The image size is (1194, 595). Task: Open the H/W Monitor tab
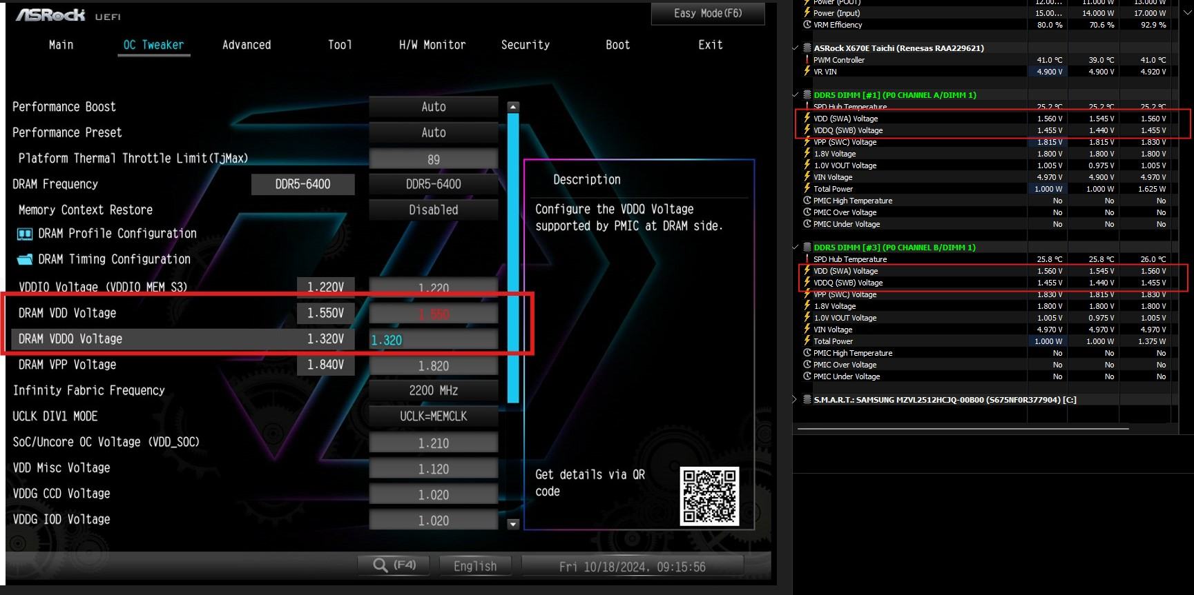point(432,45)
